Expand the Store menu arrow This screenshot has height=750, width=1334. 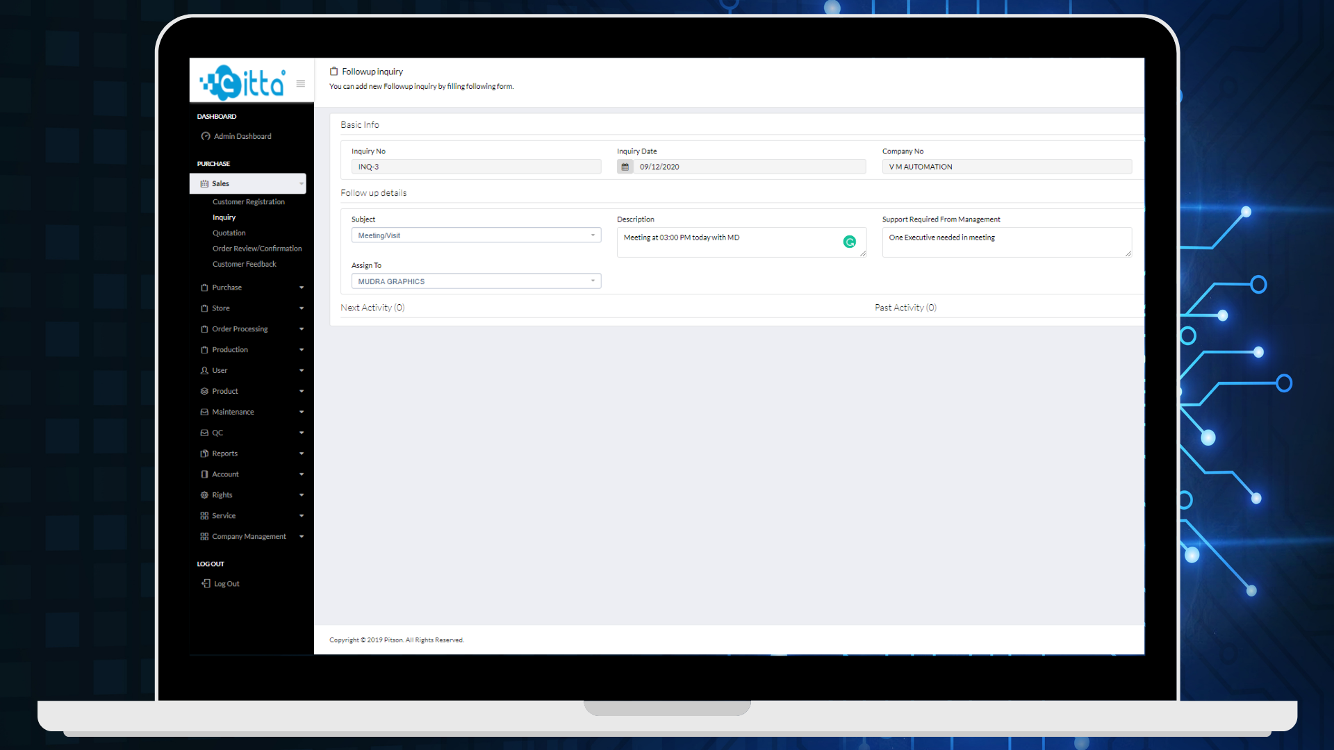[x=302, y=308]
